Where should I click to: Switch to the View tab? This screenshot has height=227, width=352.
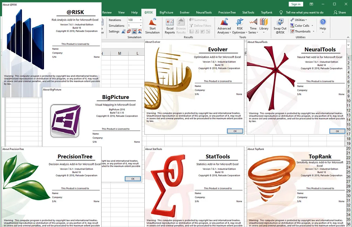[x=121, y=13]
